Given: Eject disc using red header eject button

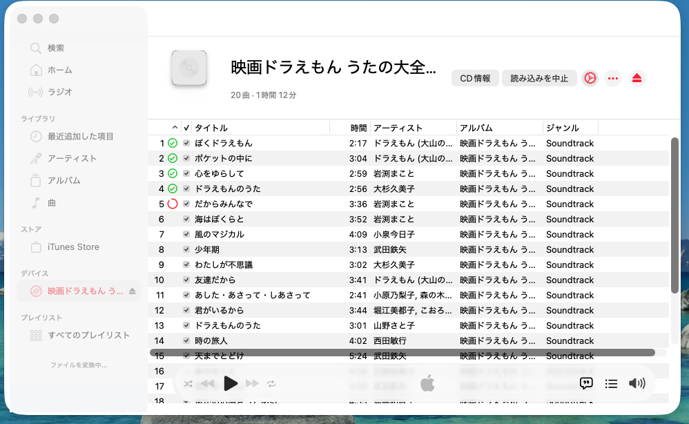Looking at the screenshot, I should pos(637,78).
